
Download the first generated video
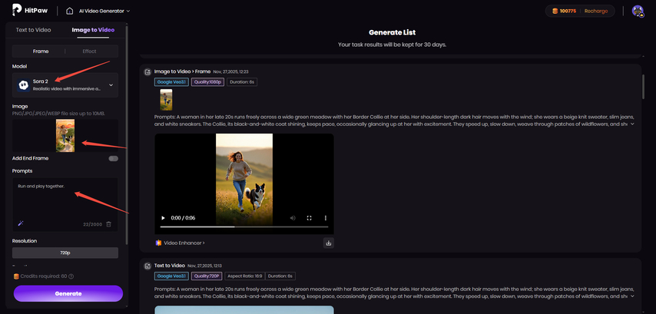pos(328,243)
